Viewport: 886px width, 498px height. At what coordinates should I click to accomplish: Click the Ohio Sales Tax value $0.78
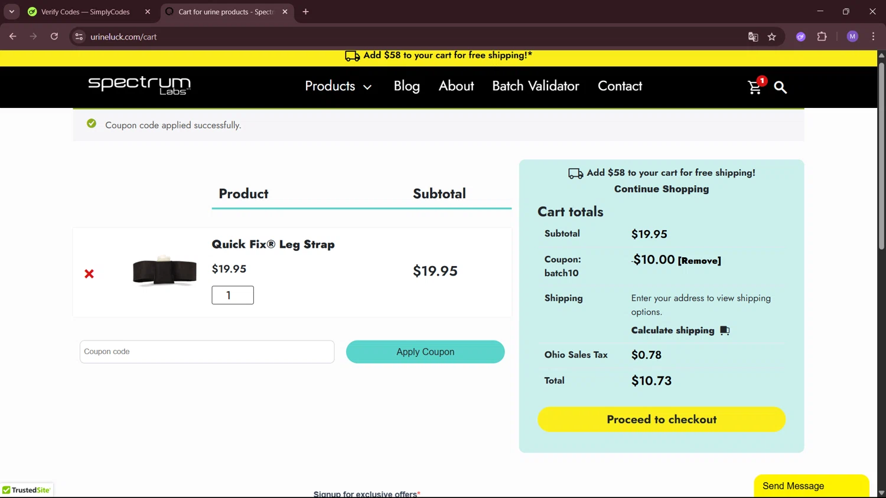[646, 355]
